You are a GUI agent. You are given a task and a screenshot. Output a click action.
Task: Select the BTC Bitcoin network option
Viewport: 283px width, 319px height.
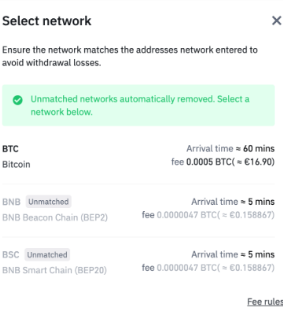point(138,157)
